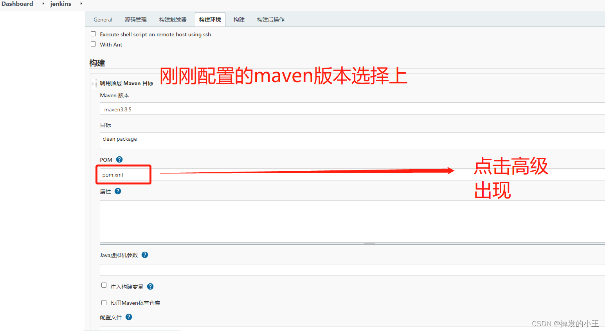Grab the drag handle of 调用顶层 Maven 目标
605x331 pixels.
(x=94, y=84)
